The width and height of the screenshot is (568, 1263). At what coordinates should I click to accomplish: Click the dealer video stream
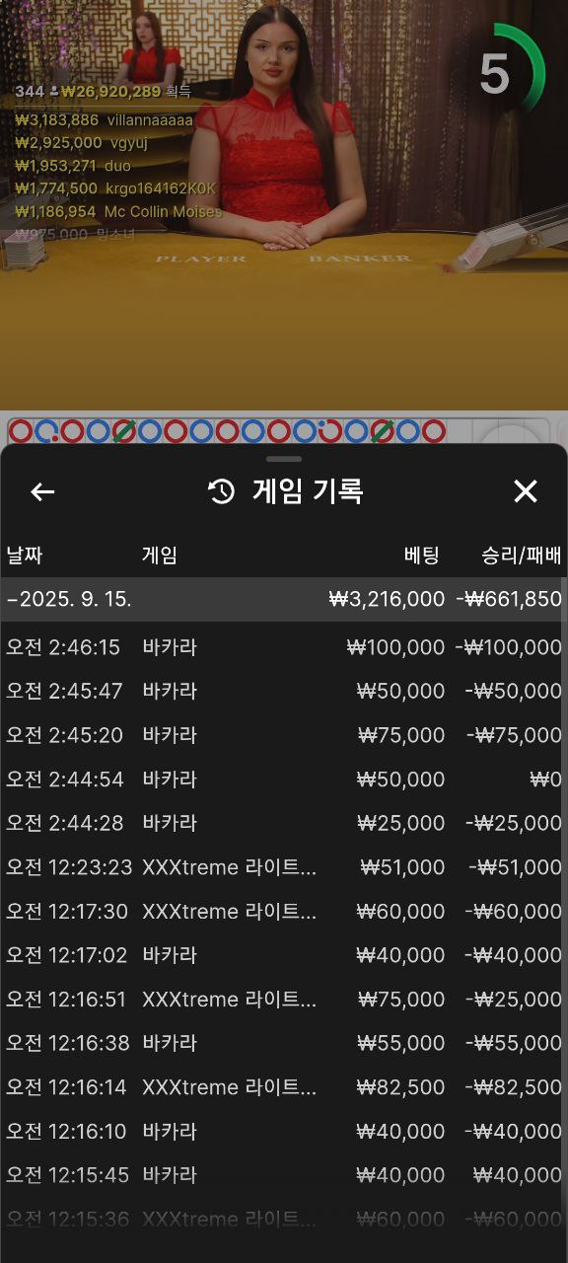click(x=284, y=204)
